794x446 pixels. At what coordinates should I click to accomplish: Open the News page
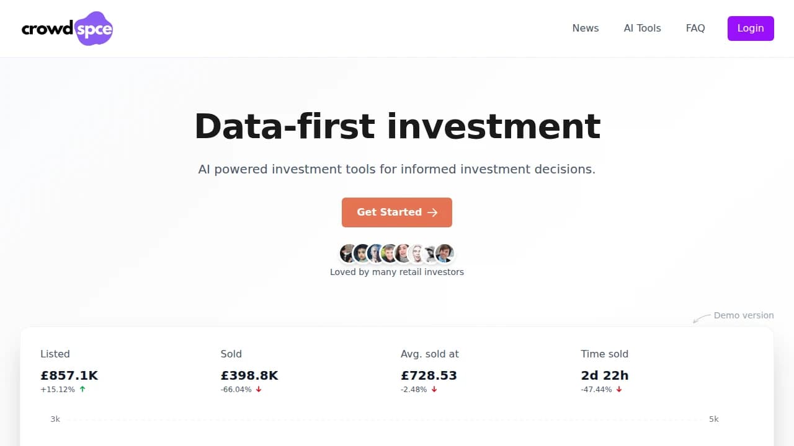(586, 28)
